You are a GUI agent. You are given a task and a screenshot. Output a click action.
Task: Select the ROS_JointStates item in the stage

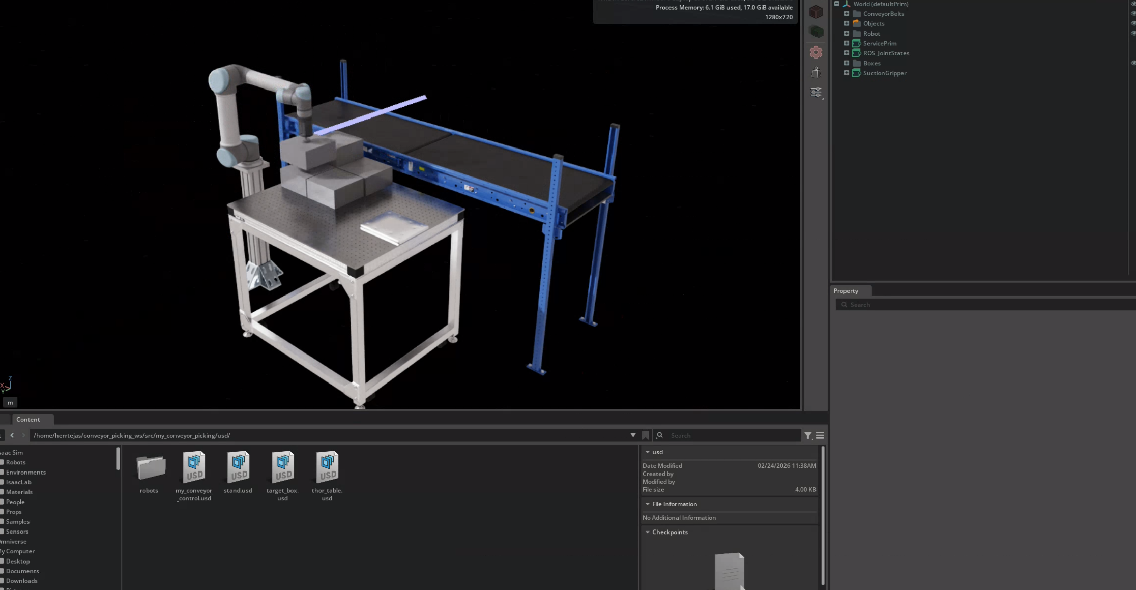(885, 53)
